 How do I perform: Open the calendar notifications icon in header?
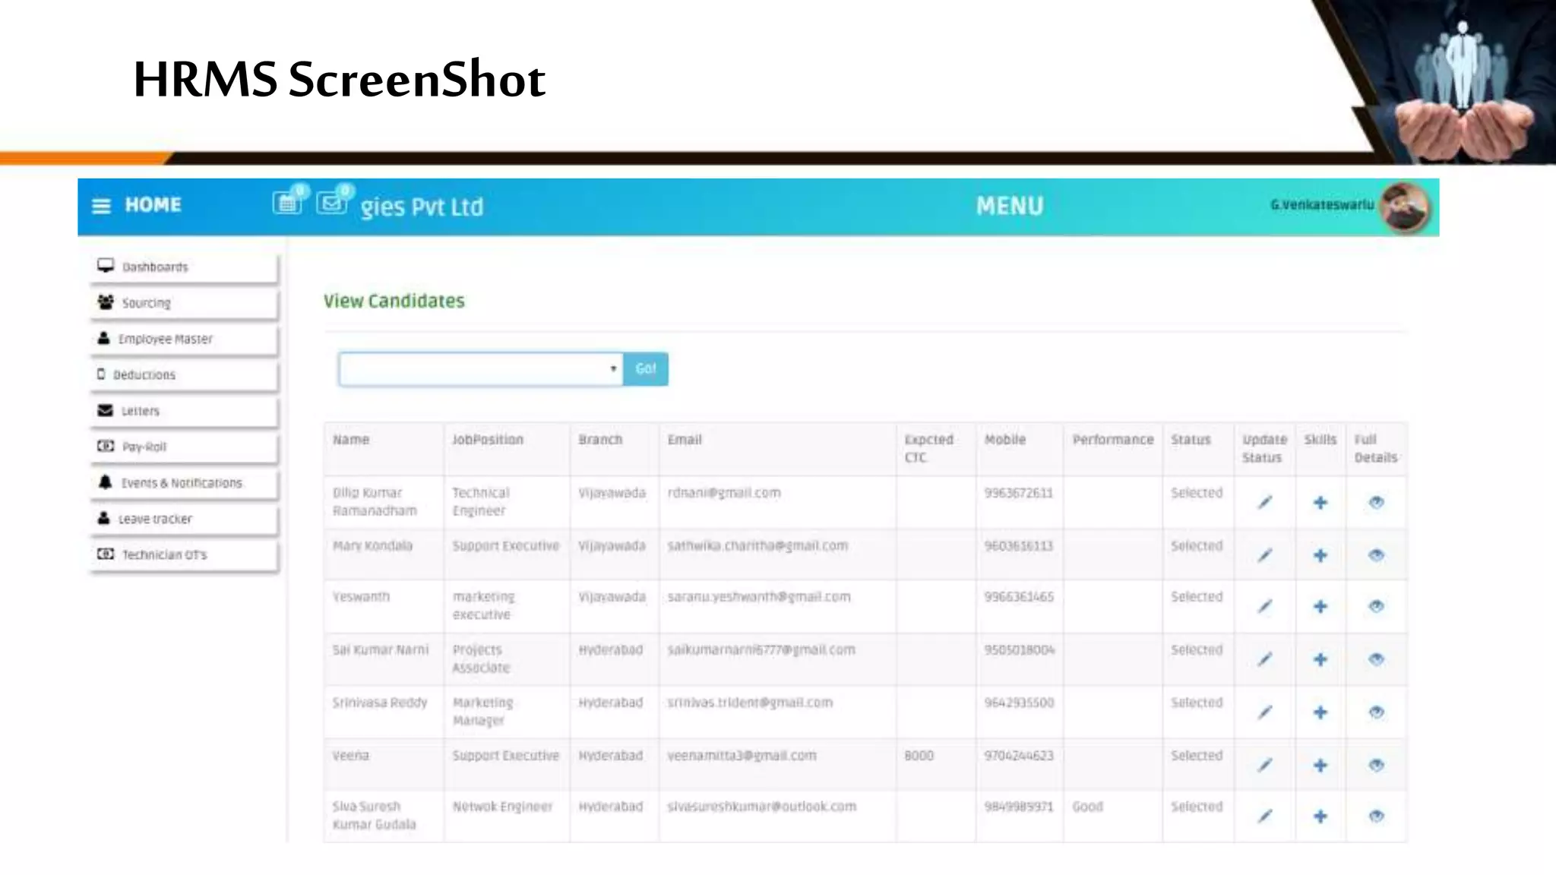[287, 203]
